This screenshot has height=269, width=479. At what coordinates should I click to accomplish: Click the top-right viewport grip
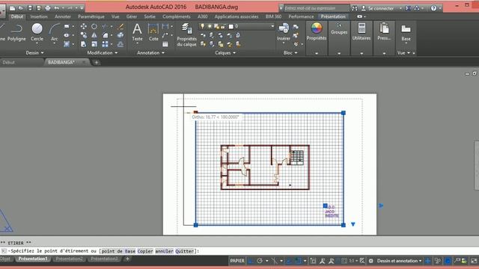pos(344,113)
